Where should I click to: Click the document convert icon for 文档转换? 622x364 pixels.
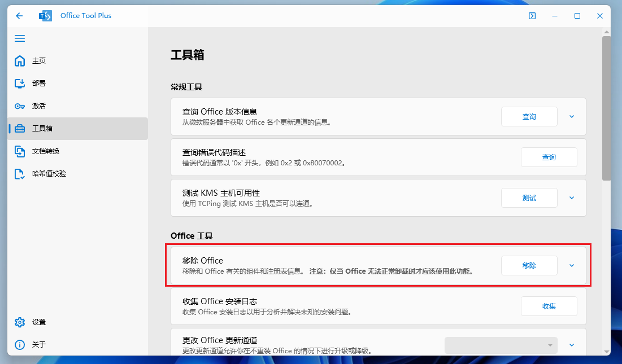(x=20, y=151)
